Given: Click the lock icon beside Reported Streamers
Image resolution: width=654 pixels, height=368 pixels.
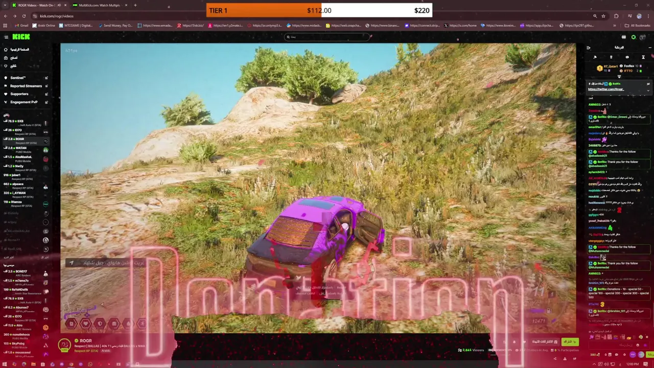Looking at the screenshot, I should (46, 86).
